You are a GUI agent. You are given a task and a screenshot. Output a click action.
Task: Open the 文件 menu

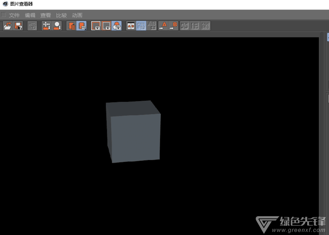coord(14,15)
